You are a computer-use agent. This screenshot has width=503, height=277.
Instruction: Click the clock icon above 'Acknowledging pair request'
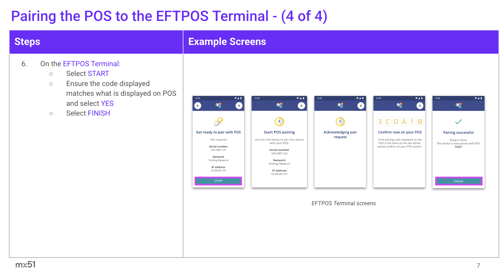[340, 121]
